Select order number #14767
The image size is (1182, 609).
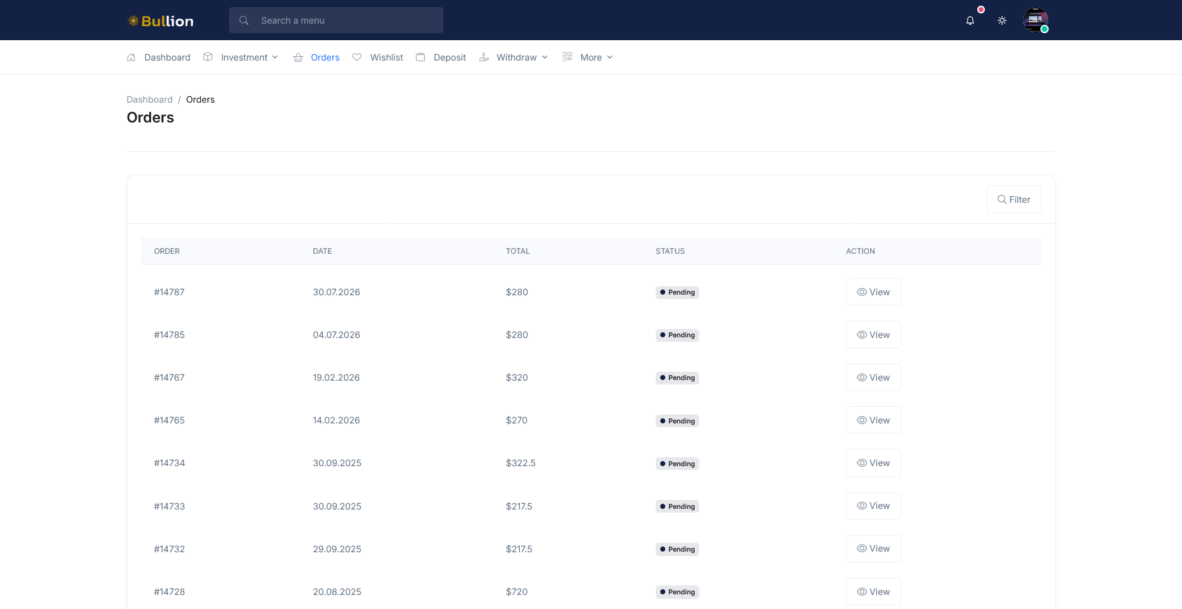pos(169,378)
